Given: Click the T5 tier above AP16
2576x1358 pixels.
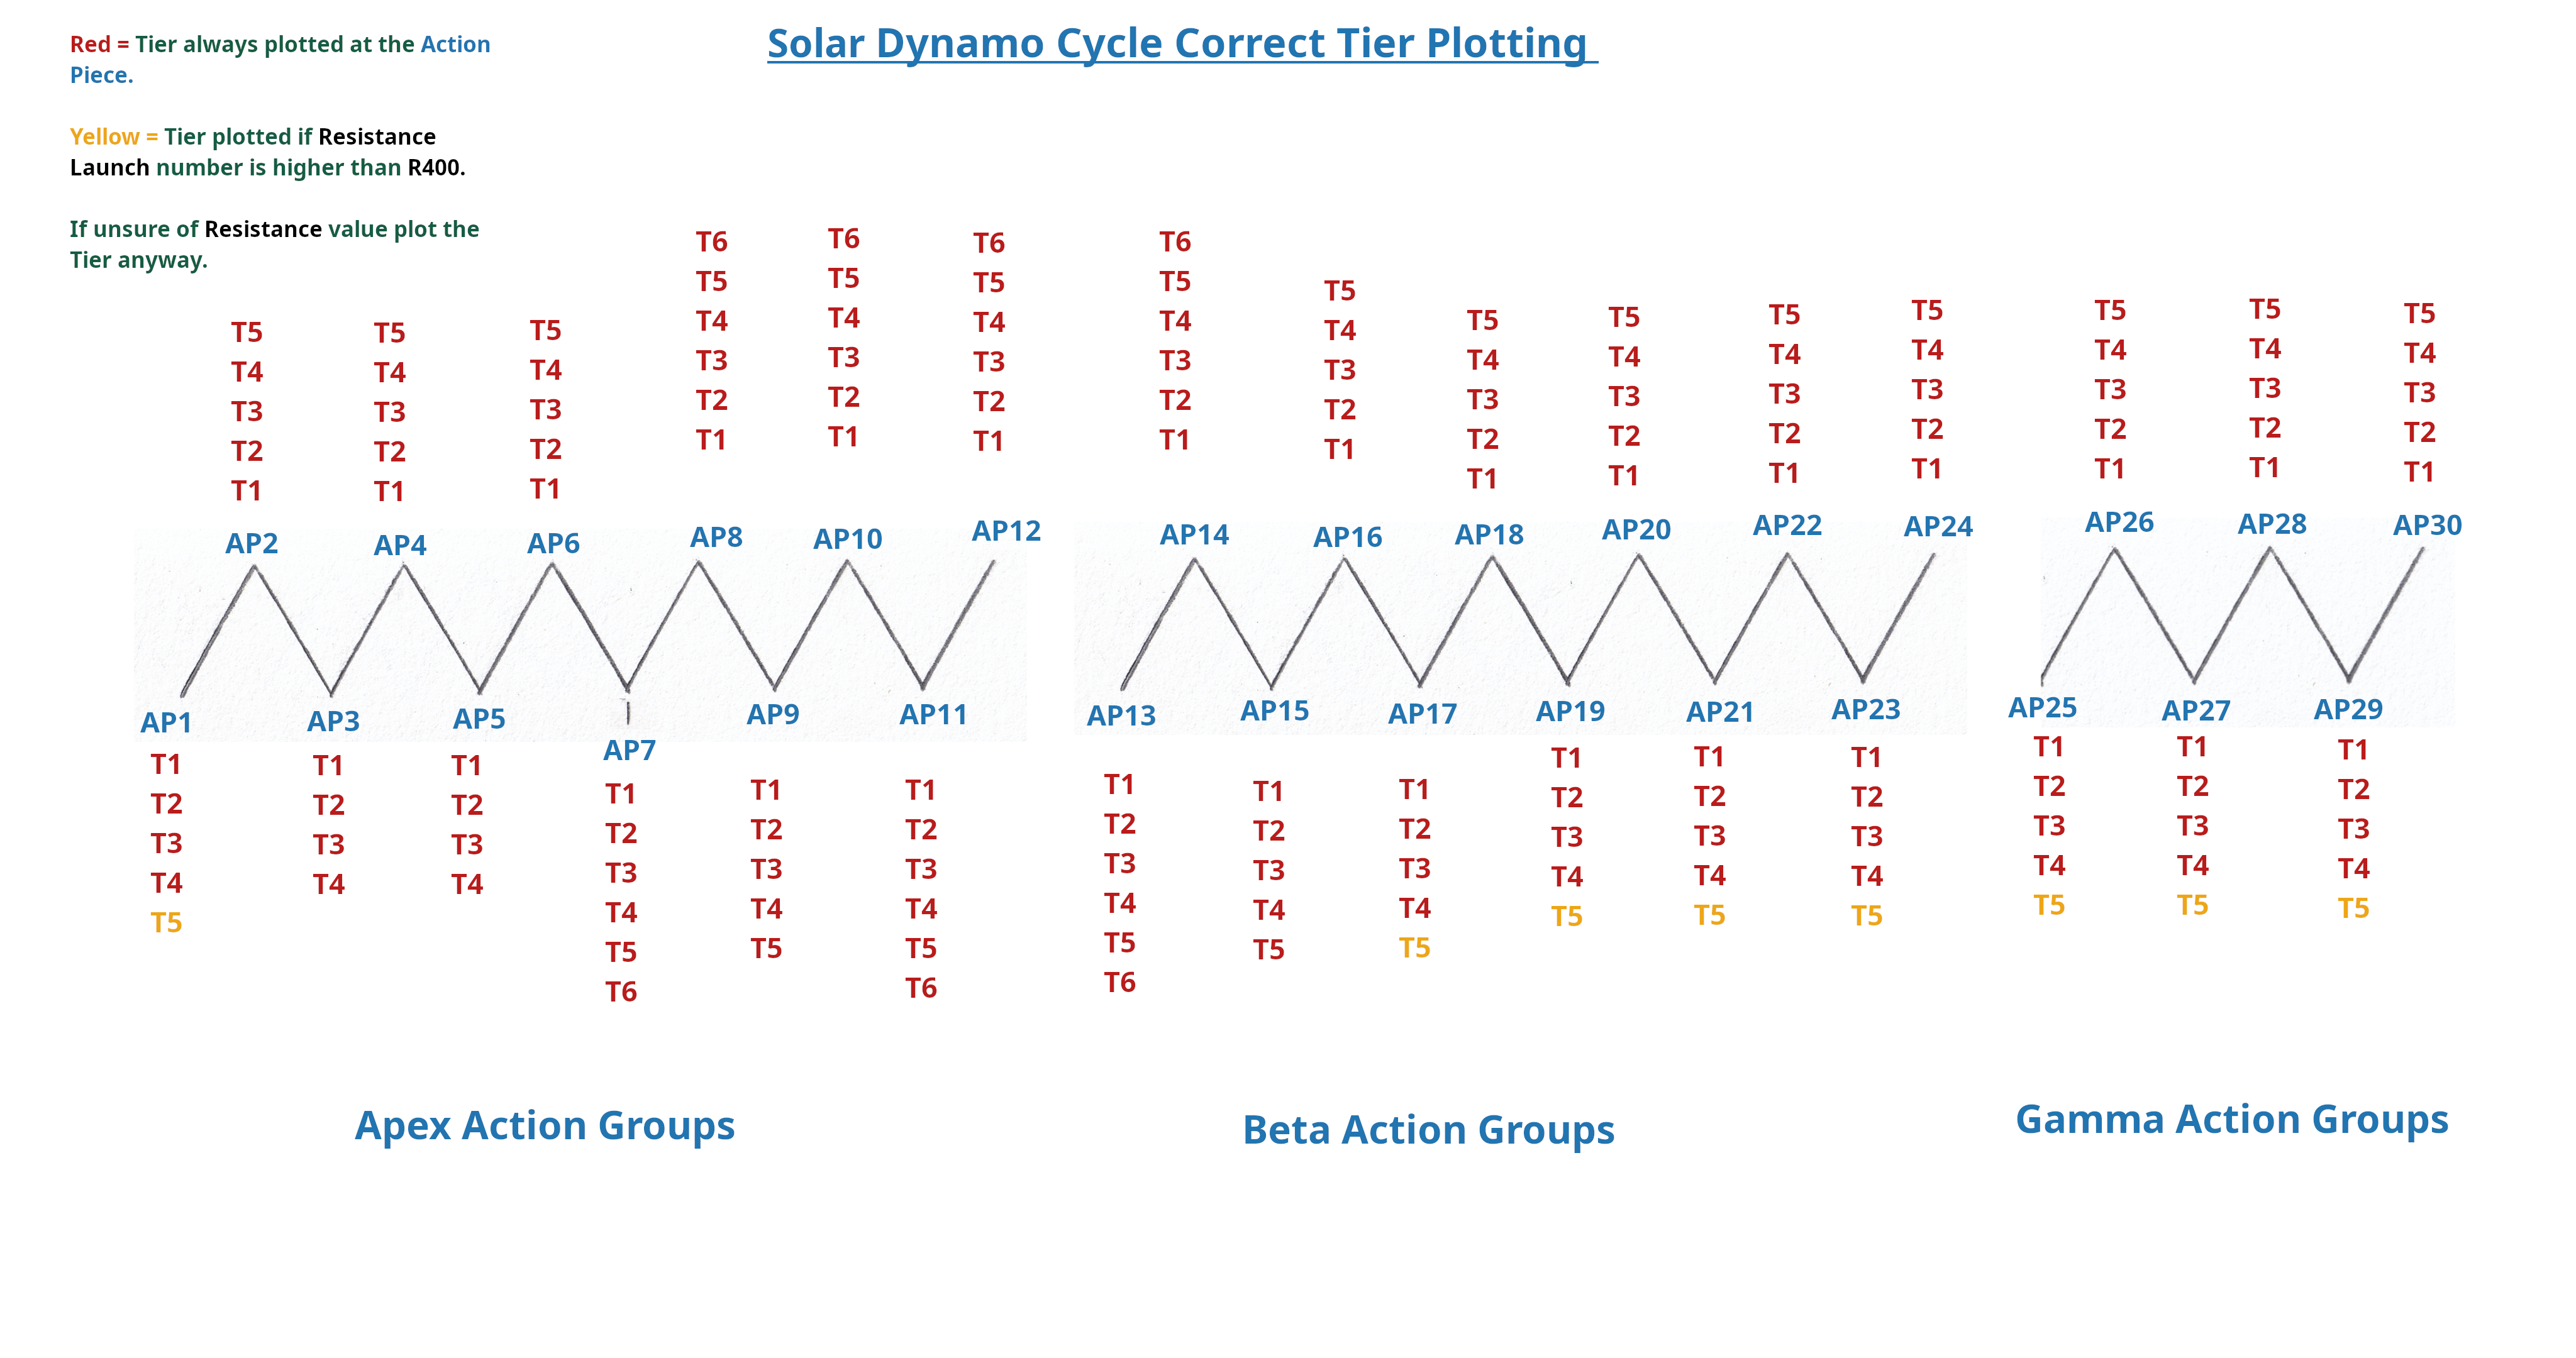Looking at the screenshot, I should (x=1340, y=290).
